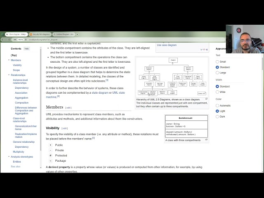Screen dimensions: 264x198
Task: Switch to the Security first diagram tab
Action: 40,34
